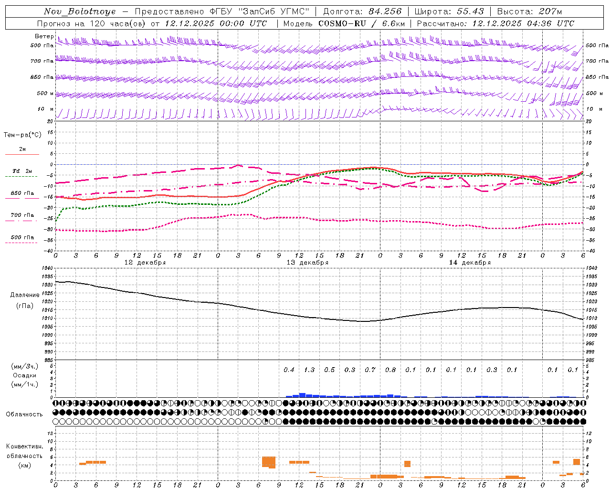Click the Давление panel label
This screenshot has width=611, height=489.
[25, 295]
